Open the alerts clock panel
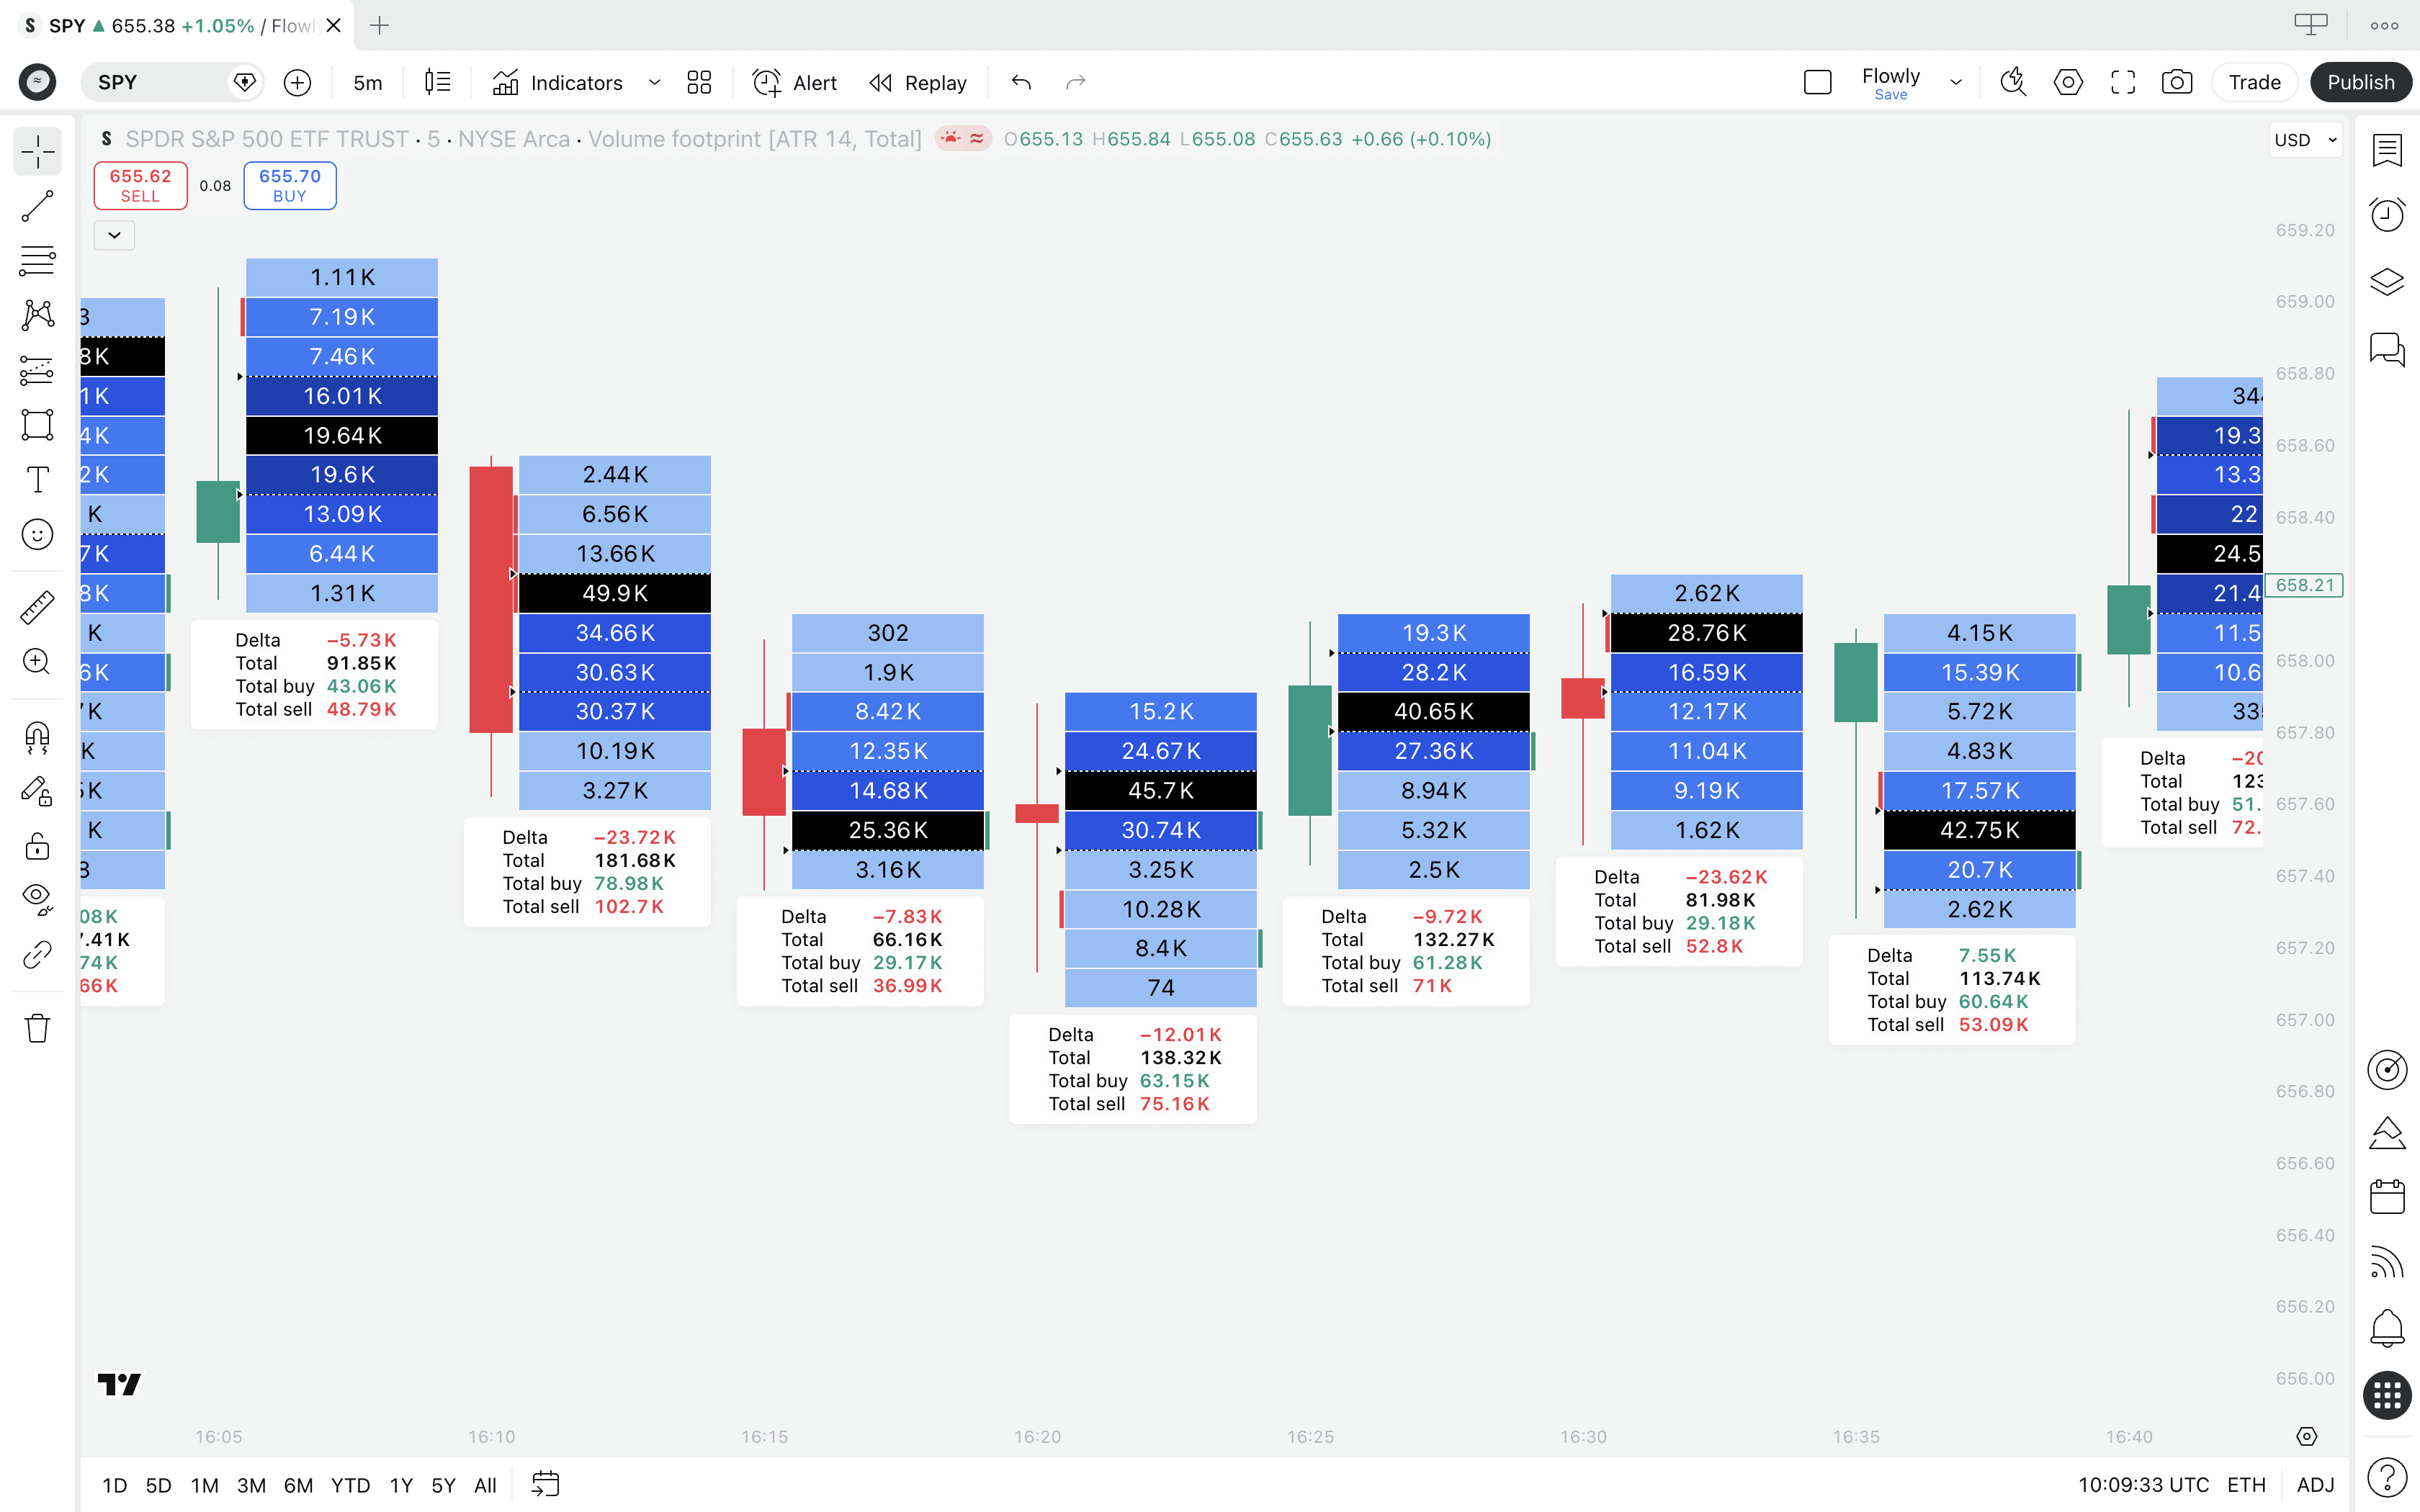 [x=2387, y=215]
